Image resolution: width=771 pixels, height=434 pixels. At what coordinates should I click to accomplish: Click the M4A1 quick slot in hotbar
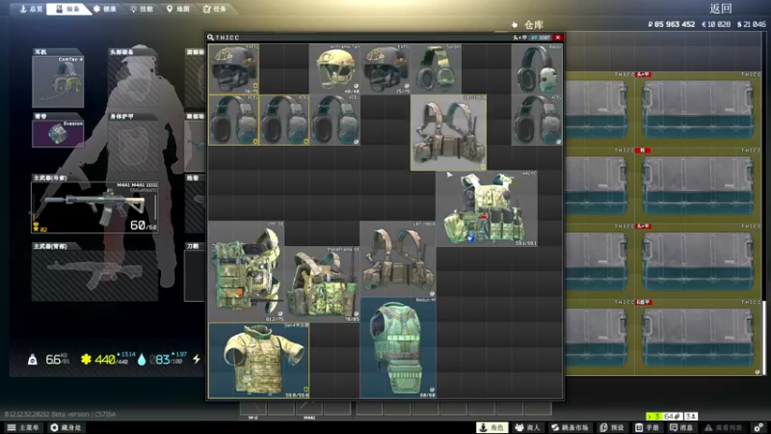tap(308, 408)
